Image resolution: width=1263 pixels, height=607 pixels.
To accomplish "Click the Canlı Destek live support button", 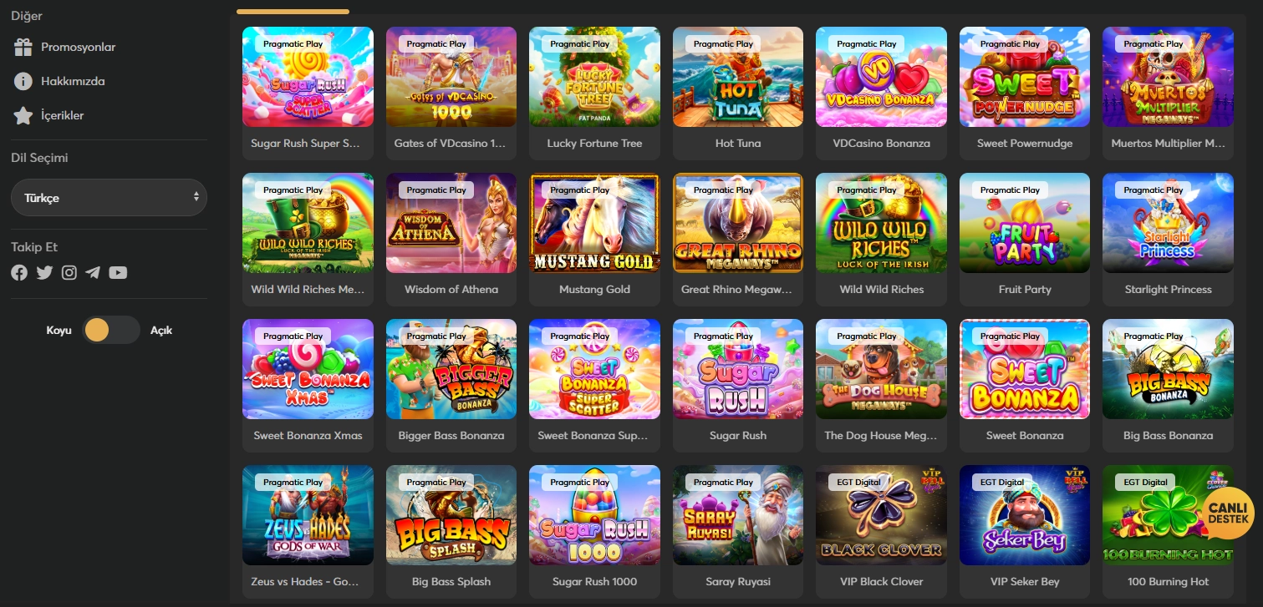I will tap(1228, 513).
